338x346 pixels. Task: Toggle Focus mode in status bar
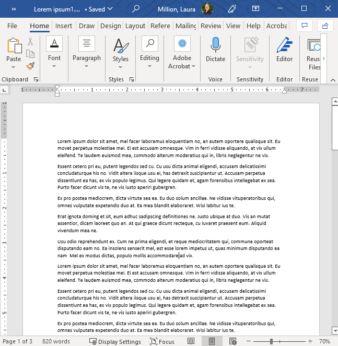(x=162, y=341)
